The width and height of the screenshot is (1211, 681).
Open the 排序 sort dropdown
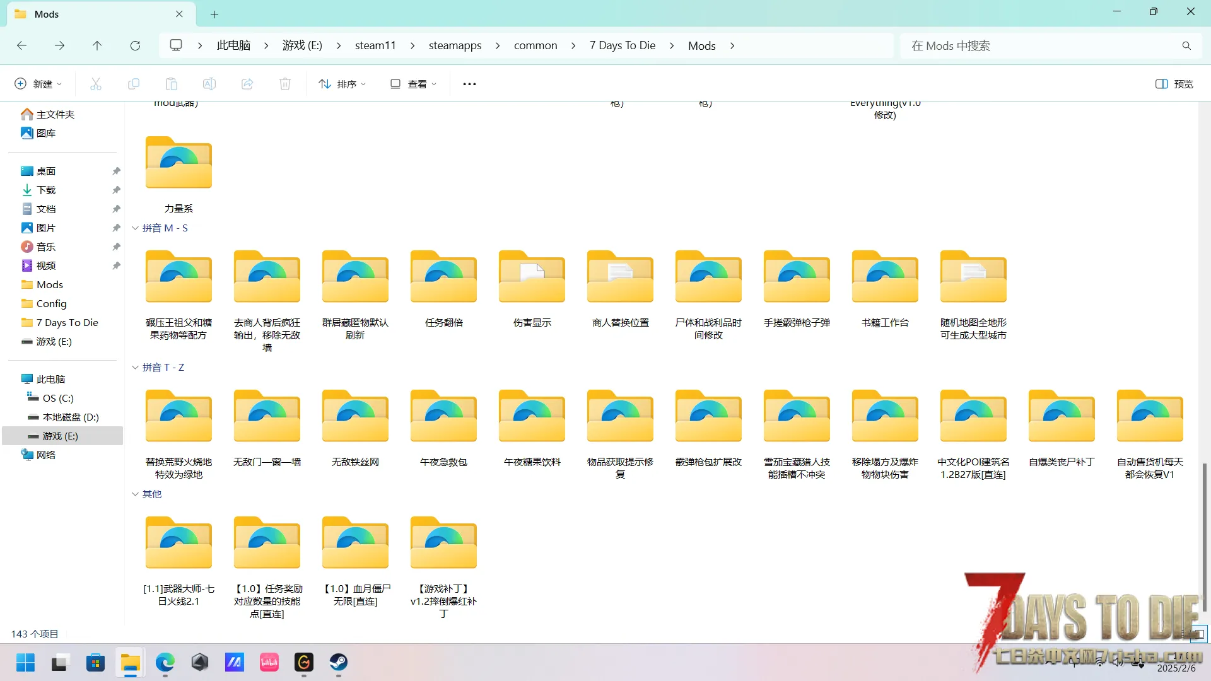point(342,84)
